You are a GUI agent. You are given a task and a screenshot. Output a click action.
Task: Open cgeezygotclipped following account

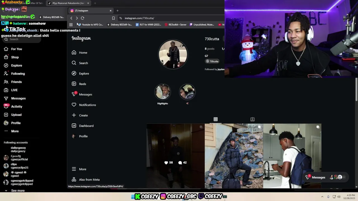tap(18, 182)
